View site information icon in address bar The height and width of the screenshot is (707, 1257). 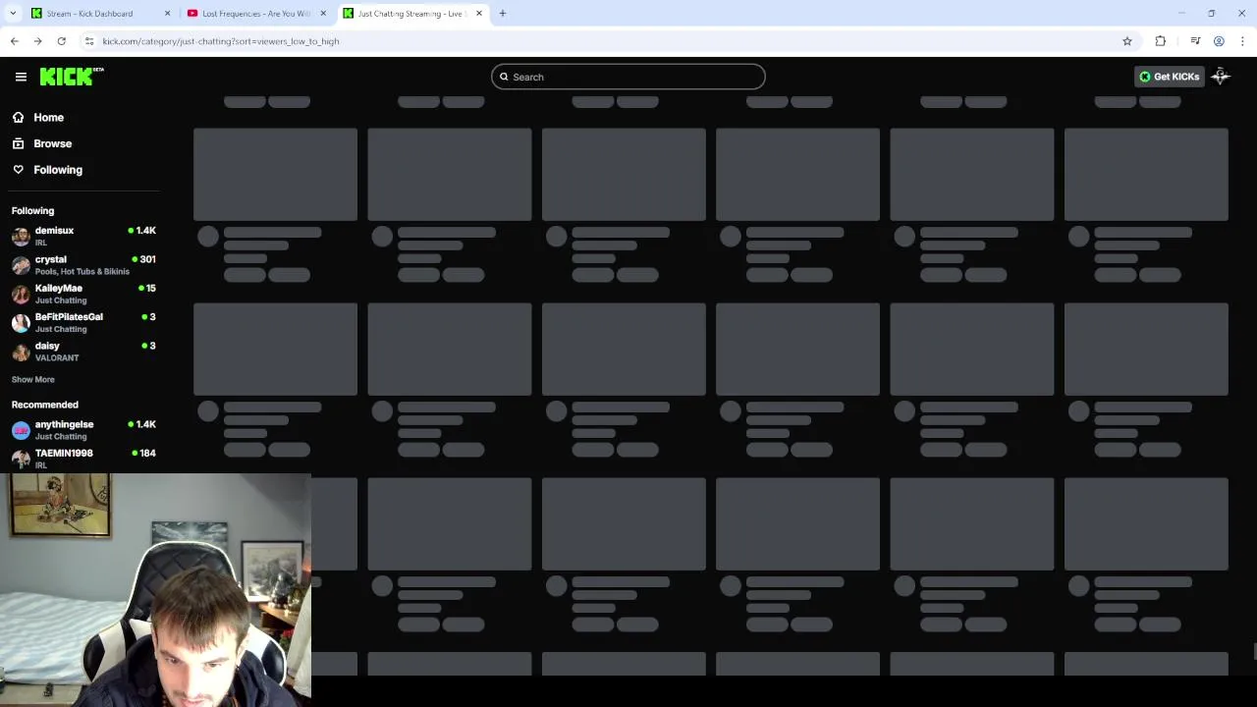click(x=89, y=41)
